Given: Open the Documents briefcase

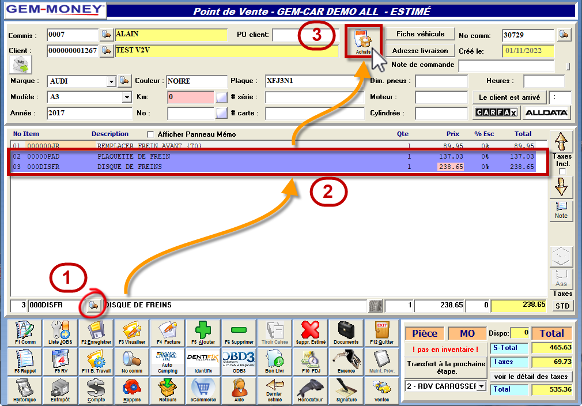Looking at the screenshot, I should (x=346, y=333).
